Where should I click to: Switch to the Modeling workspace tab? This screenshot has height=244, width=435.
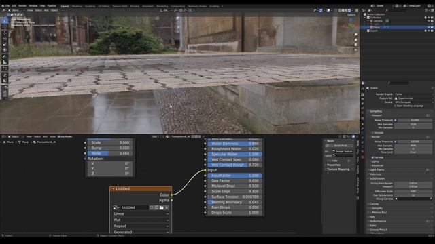77,6
